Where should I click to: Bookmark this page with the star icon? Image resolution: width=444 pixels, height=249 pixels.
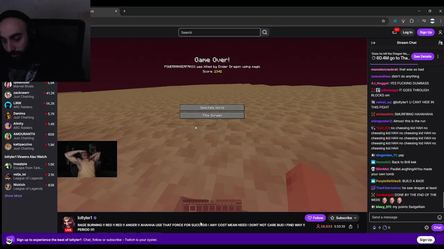tap(383, 21)
